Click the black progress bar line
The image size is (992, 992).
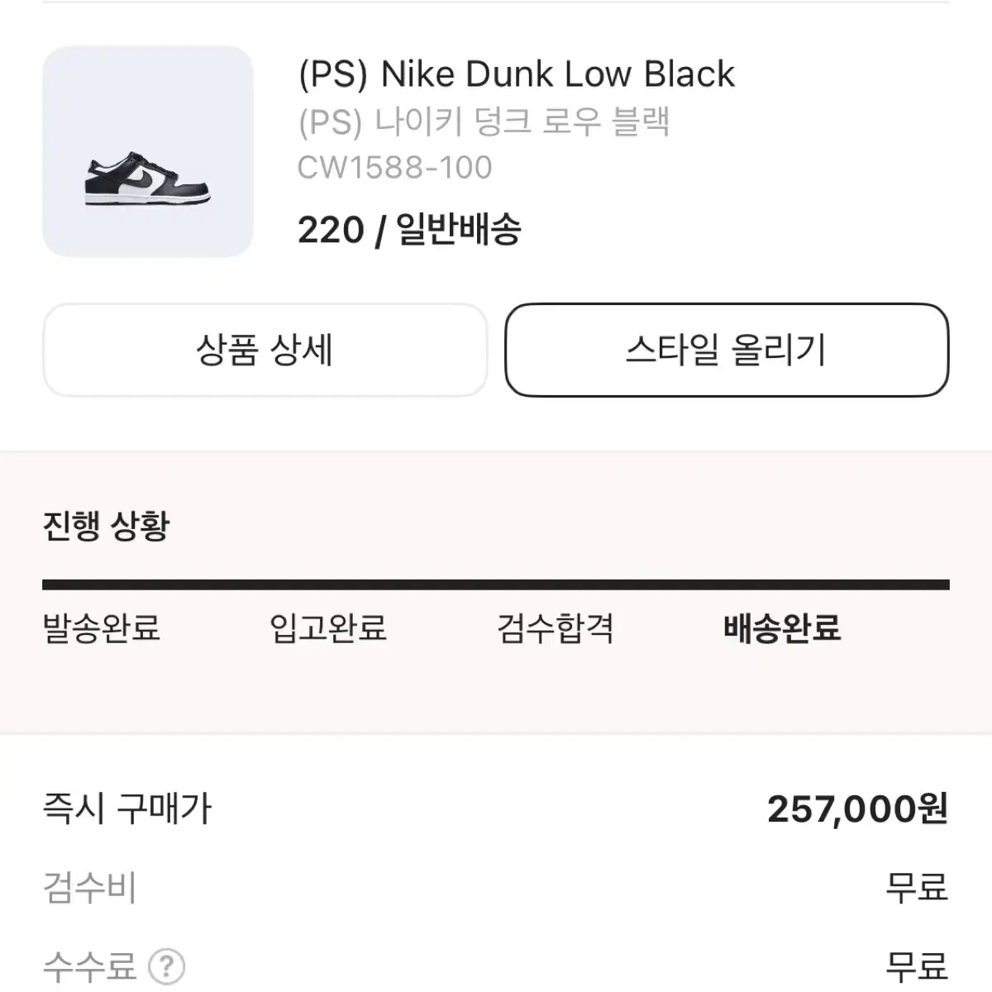tap(496, 585)
